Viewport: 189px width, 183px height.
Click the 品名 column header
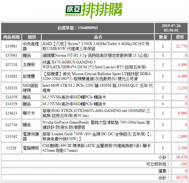click(x=98, y=37)
